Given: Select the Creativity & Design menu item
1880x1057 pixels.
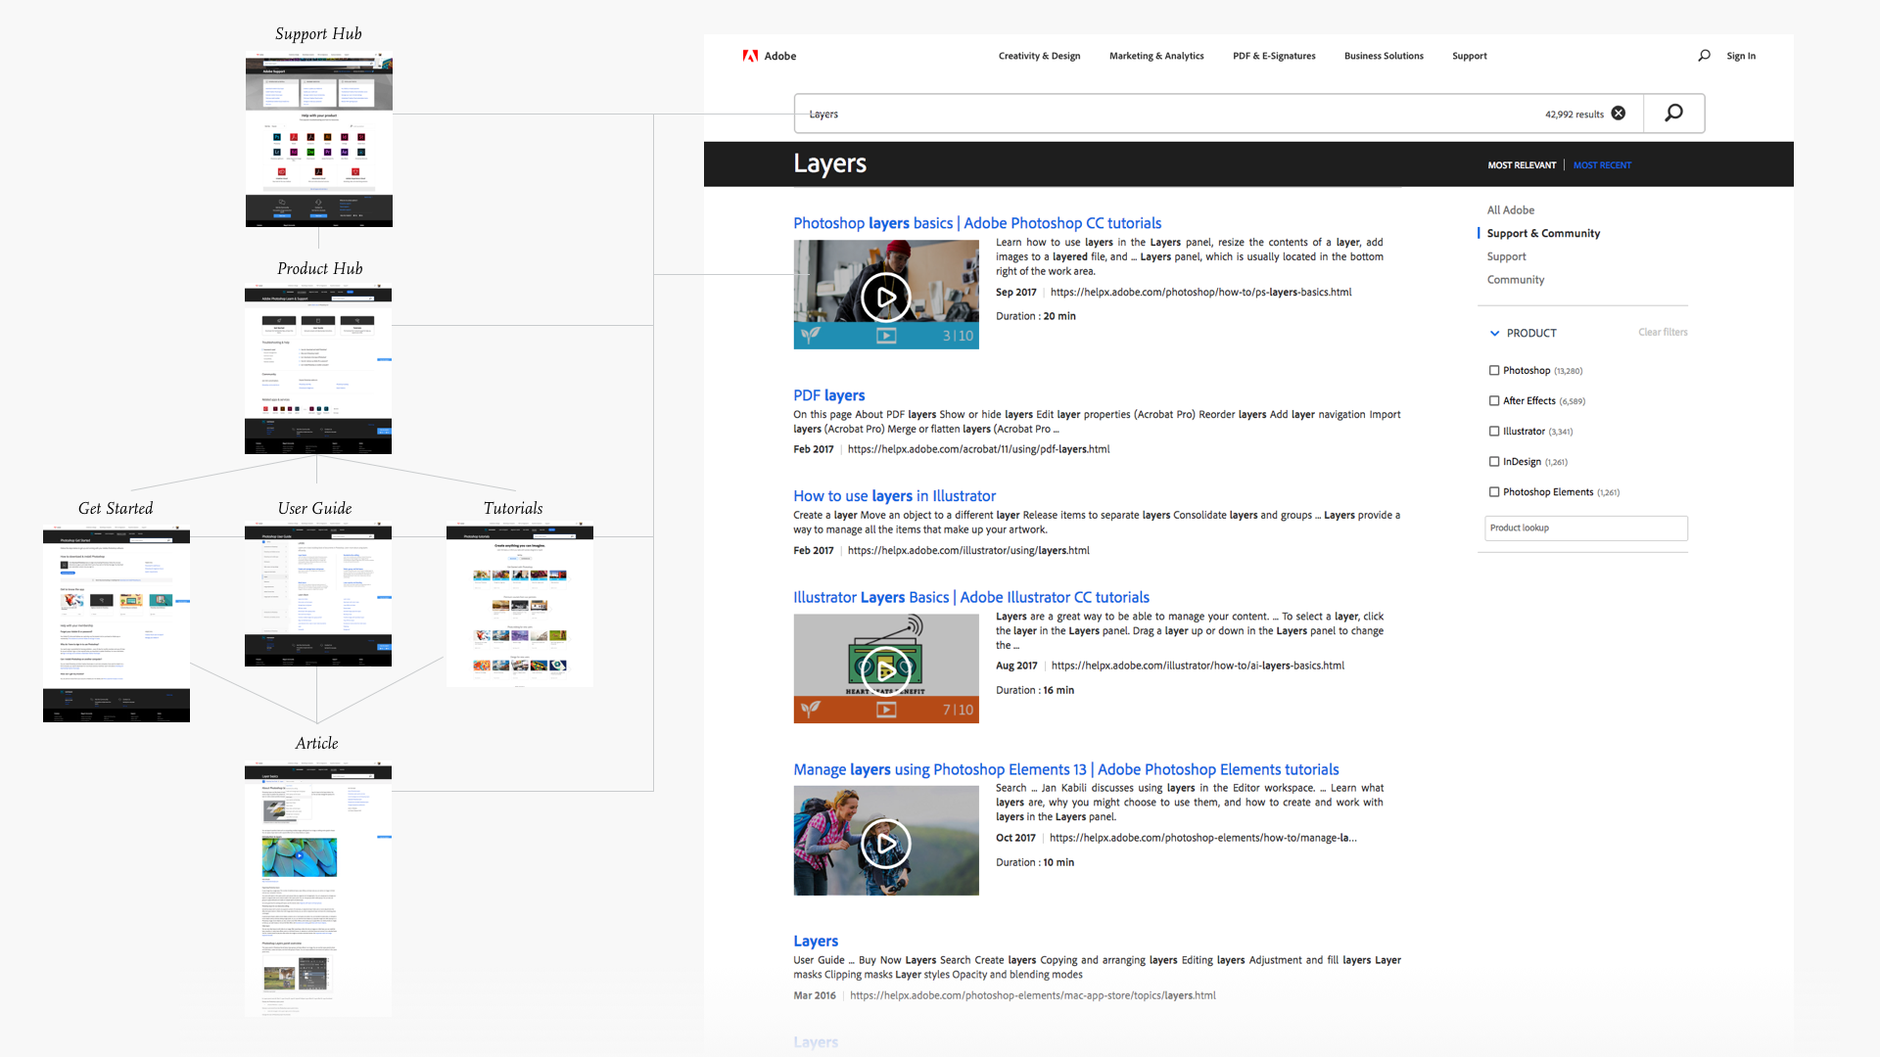Looking at the screenshot, I should click(1040, 56).
